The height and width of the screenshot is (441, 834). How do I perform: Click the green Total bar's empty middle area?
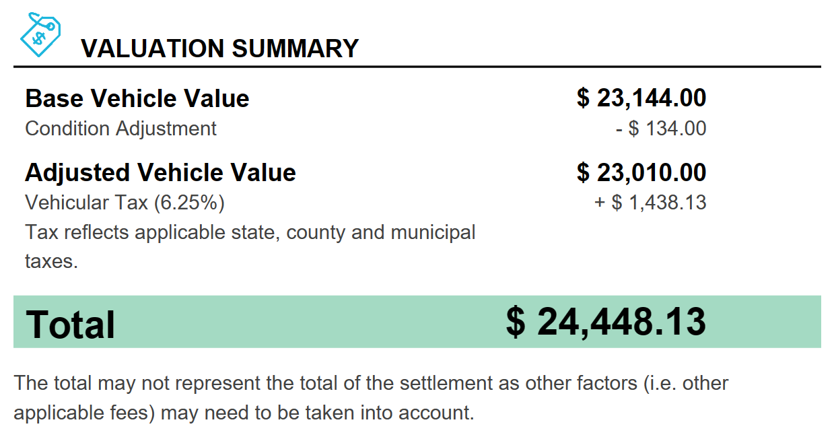310,323
